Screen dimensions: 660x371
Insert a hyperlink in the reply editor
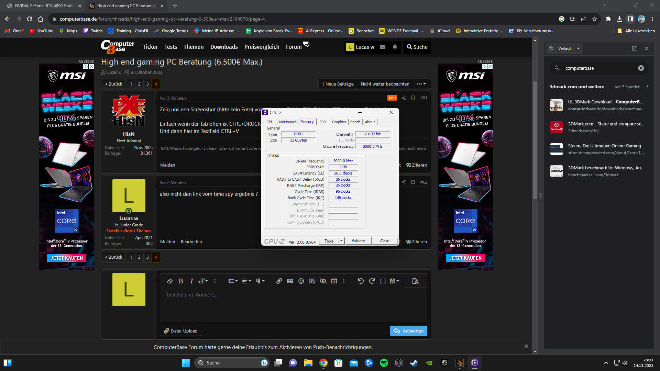[279, 281]
